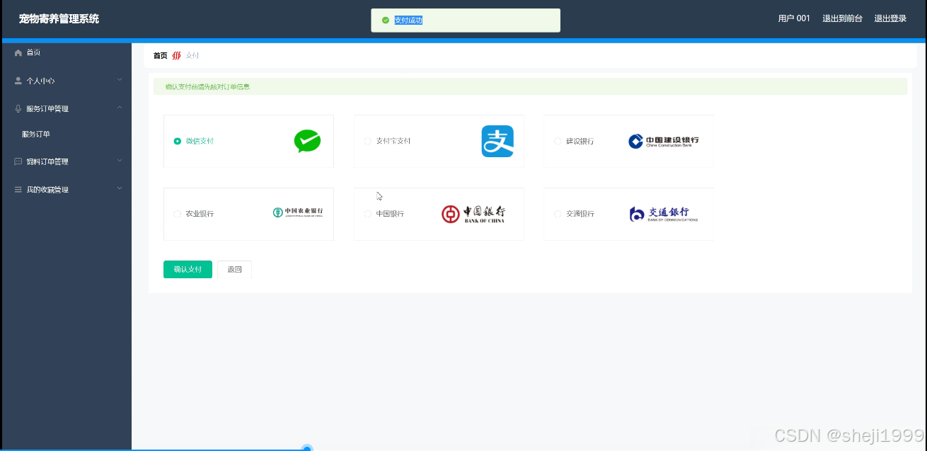Select the 微信支付 radio button
This screenshot has height=451, width=927.
[x=178, y=141]
